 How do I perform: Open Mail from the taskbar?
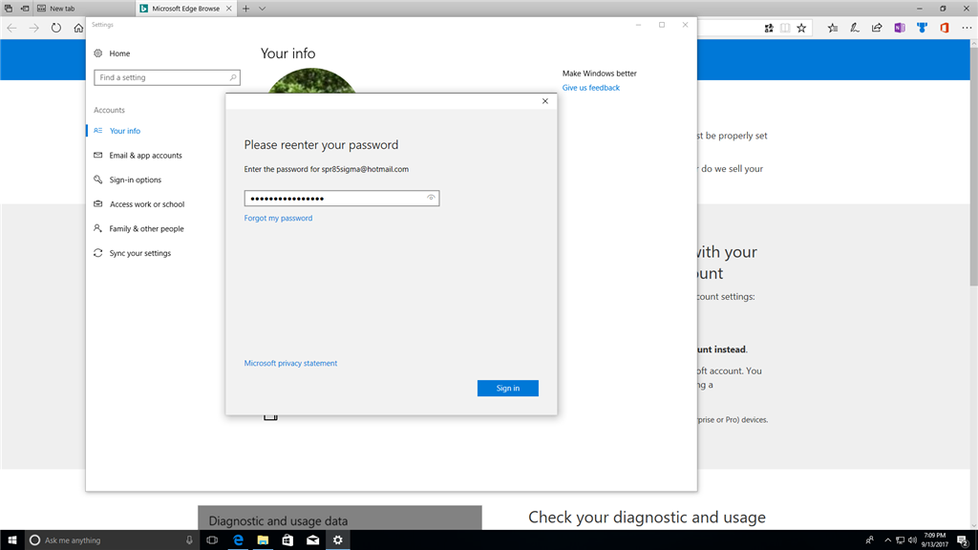312,540
